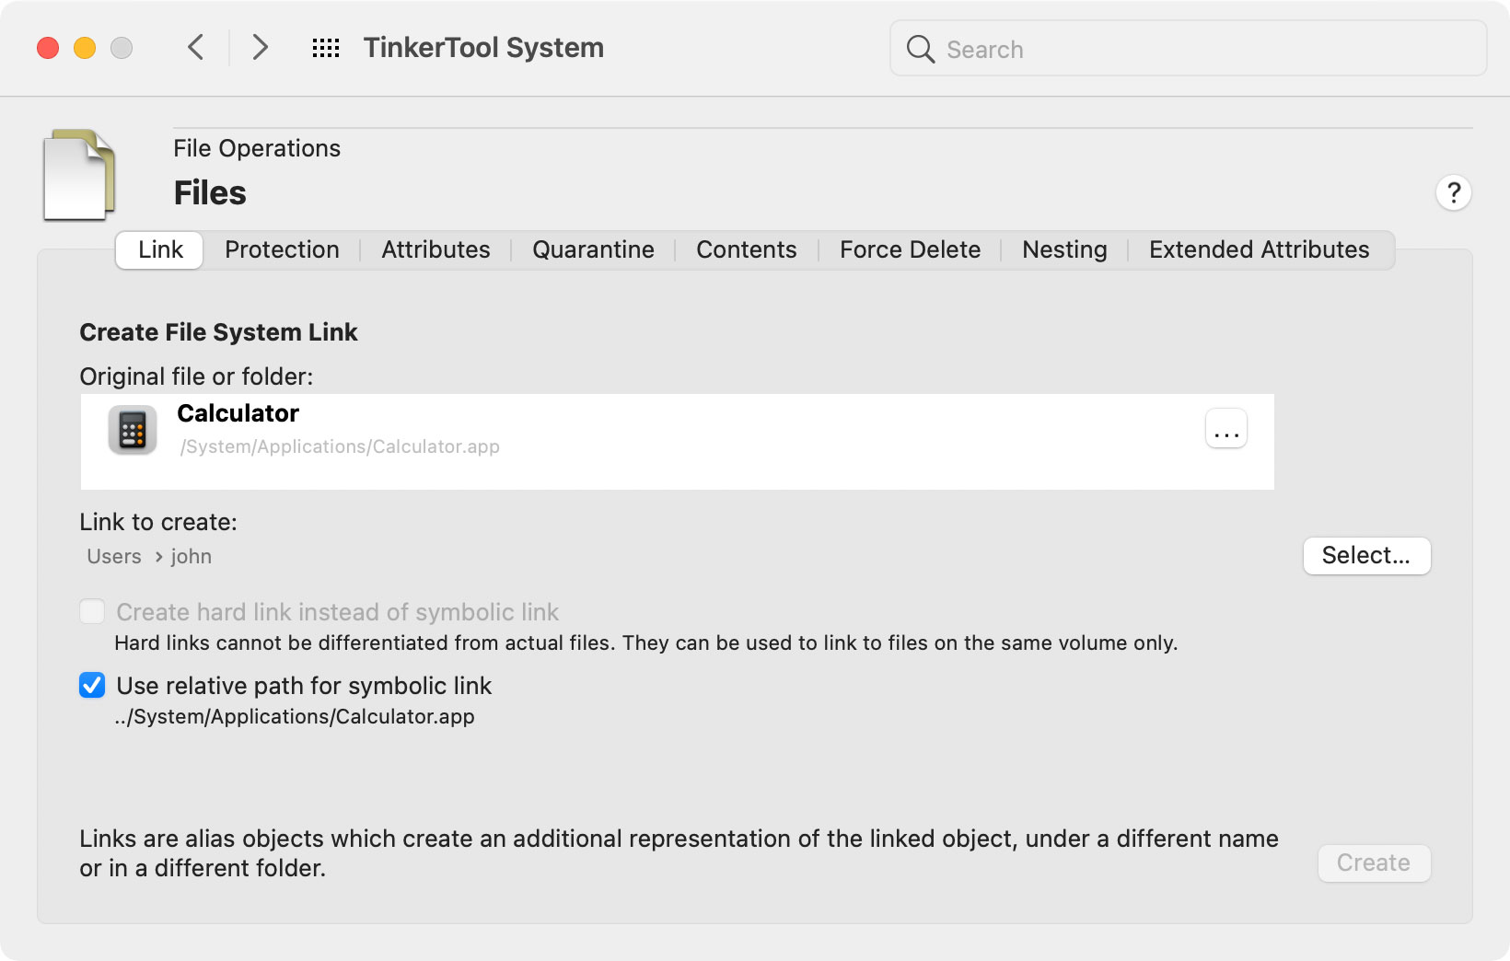Open the Force Delete tab
Screen dimensions: 1510x961
(x=910, y=250)
